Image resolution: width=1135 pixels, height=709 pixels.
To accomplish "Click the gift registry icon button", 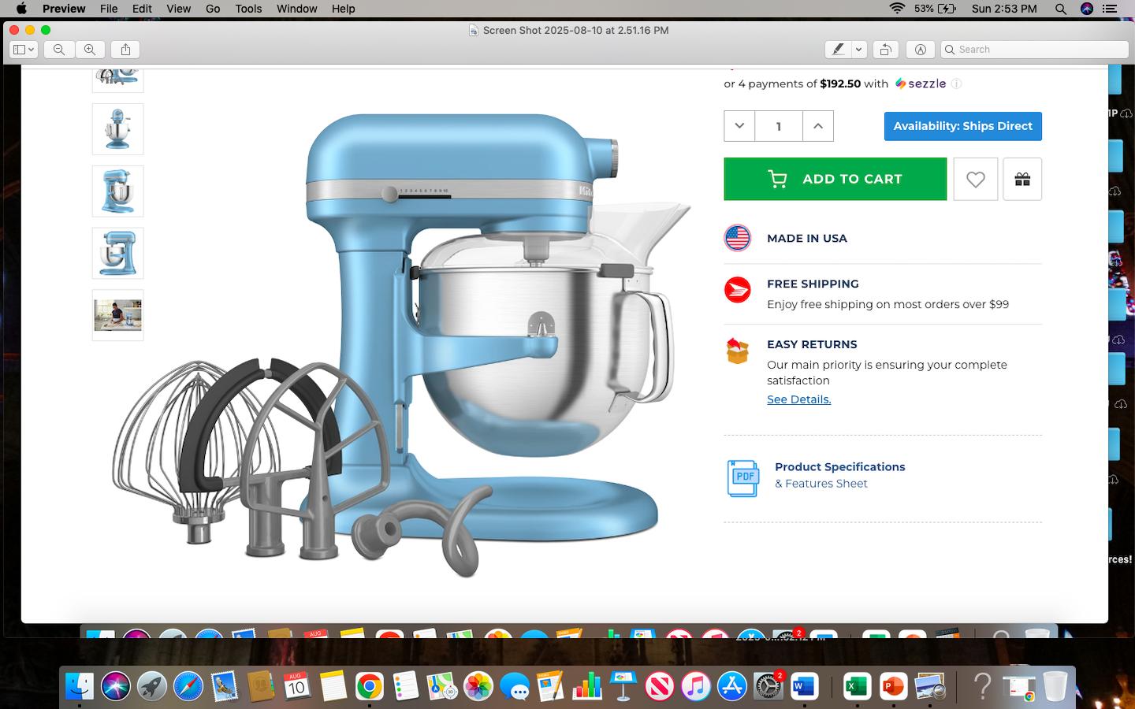I will pos(1022,179).
